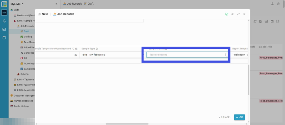Open the calendar-add view icon in the toolbar
Screen dimensions: 285x125
tap(272, 21)
